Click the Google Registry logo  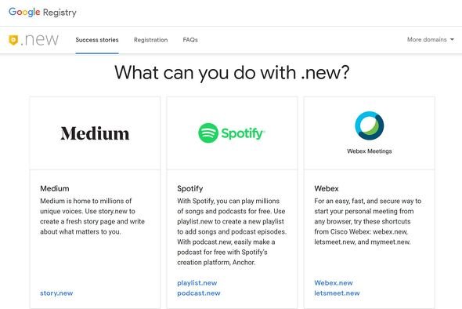tap(42, 13)
